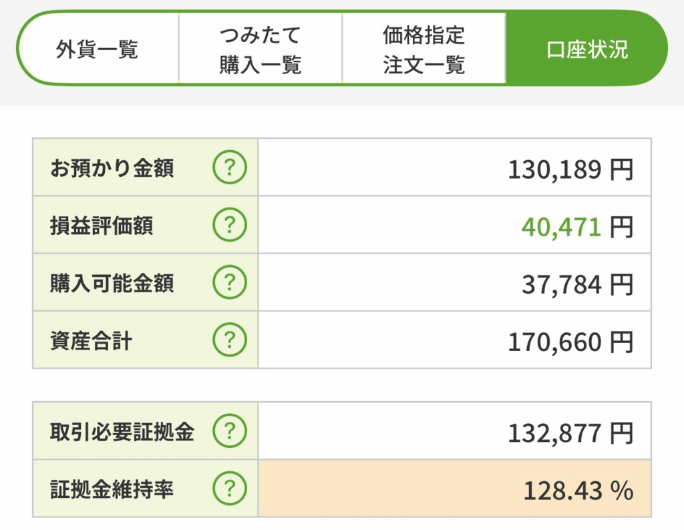This screenshot has width=684, height=530.
Task: Select the 132,877 円 required margin value
Action: (570, 433)
